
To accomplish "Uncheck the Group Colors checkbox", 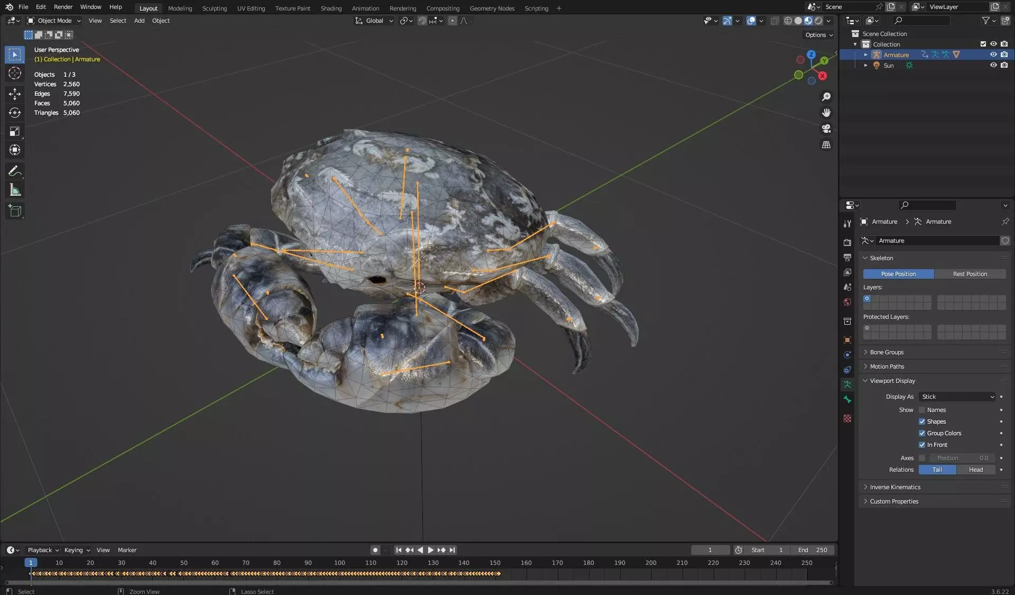I will [x=922, y=433].
